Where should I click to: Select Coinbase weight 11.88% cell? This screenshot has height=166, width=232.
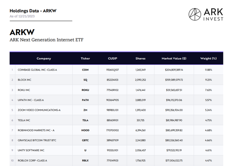[x=208, y=70]
